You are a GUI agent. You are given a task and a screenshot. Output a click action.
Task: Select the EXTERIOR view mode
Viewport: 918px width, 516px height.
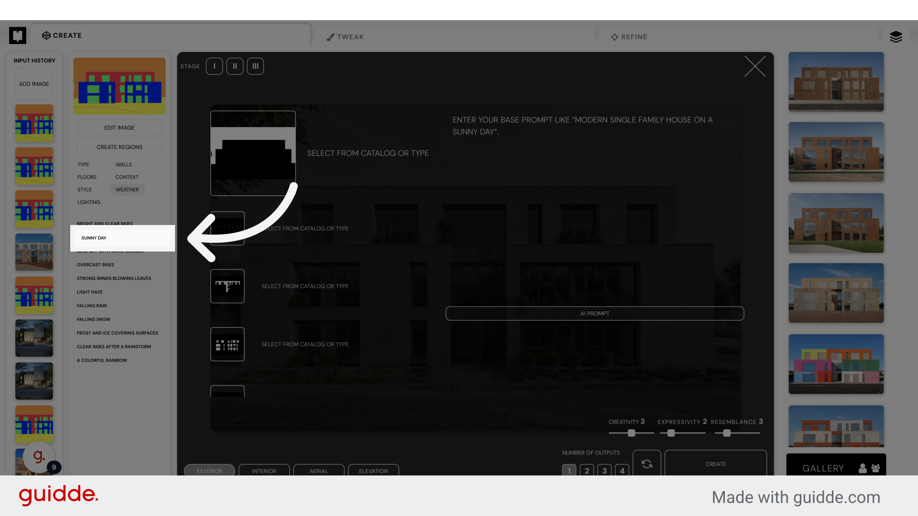click(x=209, y=470)
